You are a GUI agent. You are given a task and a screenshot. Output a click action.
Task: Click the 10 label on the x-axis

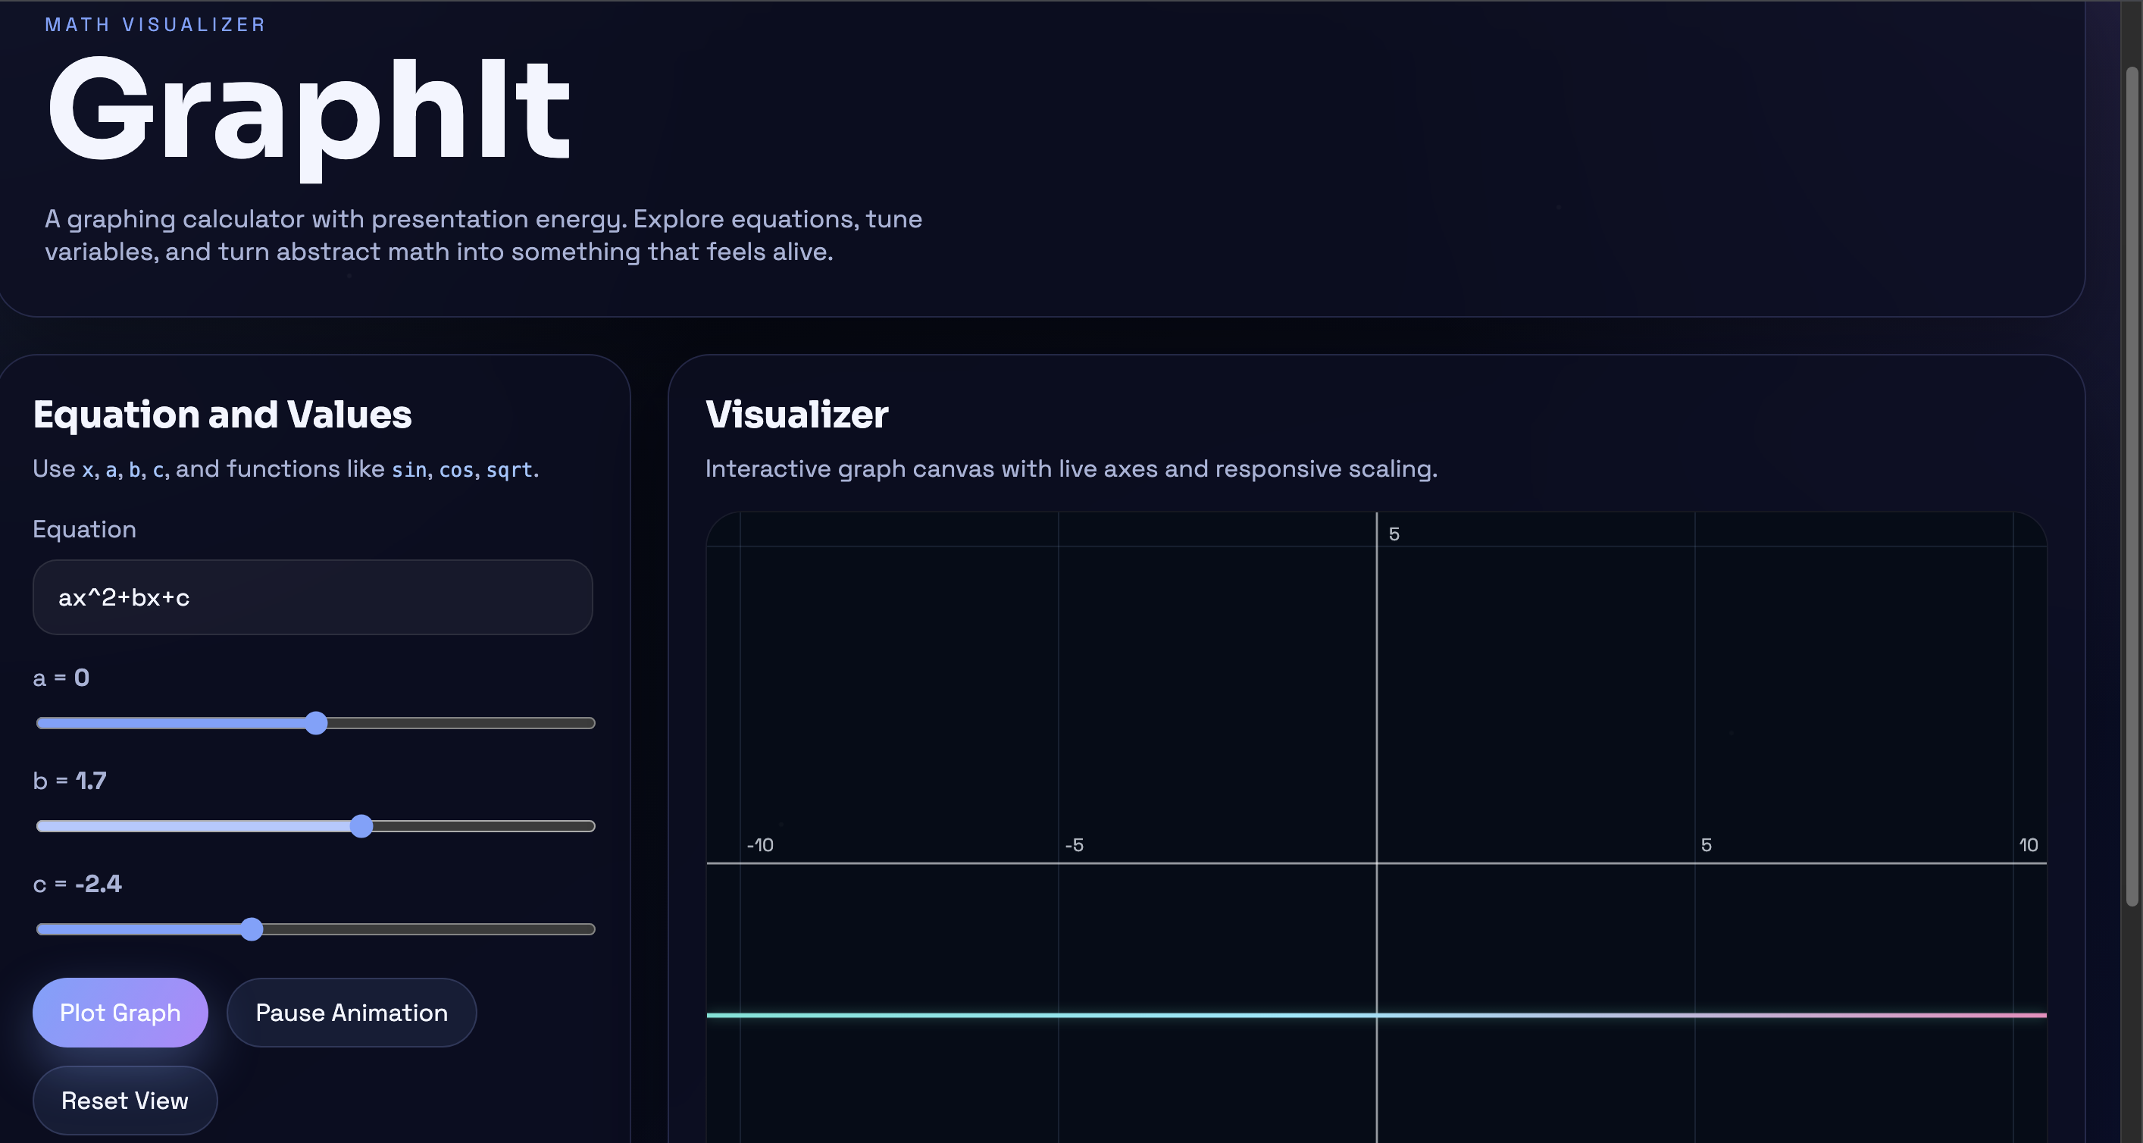click(2028, 845)
